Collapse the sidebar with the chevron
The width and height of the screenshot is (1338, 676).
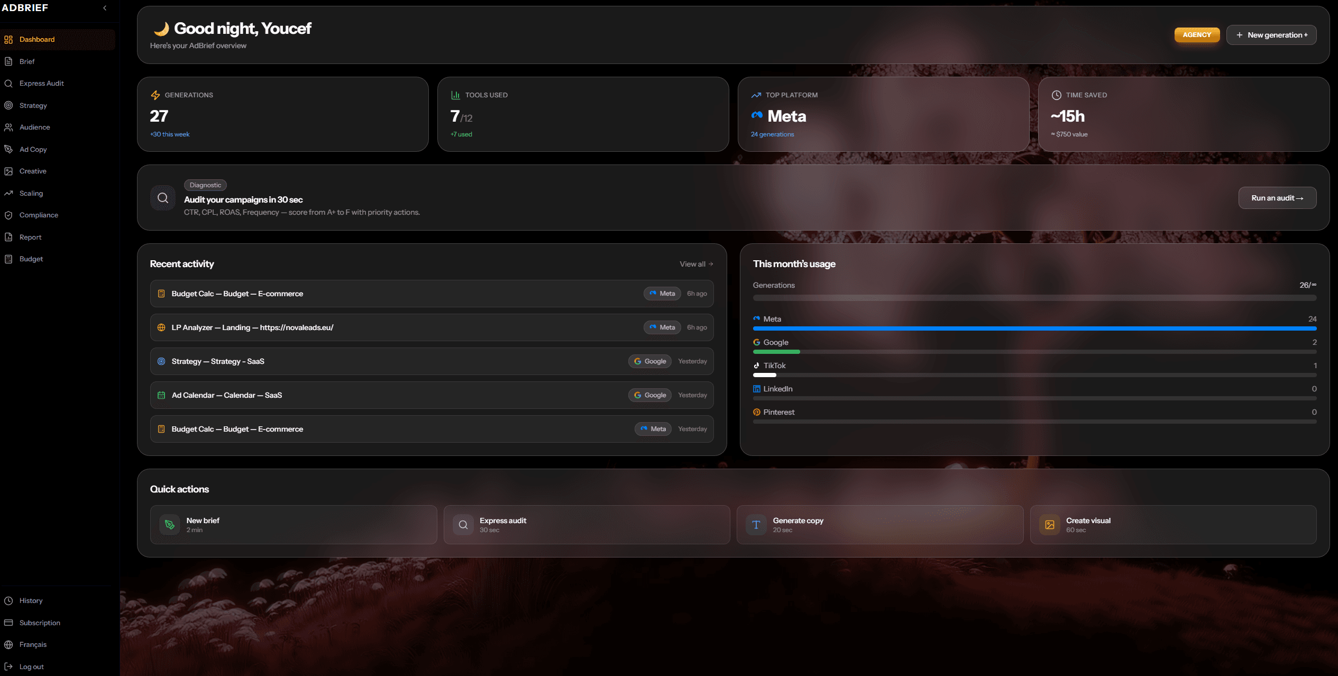click(x=105, y=8)
